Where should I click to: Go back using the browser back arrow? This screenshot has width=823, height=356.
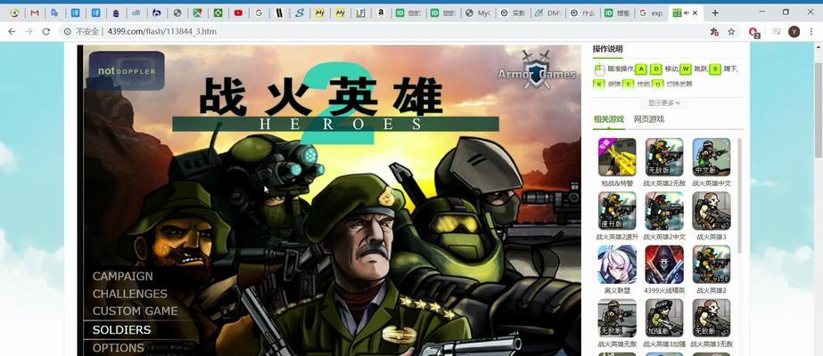12,31
